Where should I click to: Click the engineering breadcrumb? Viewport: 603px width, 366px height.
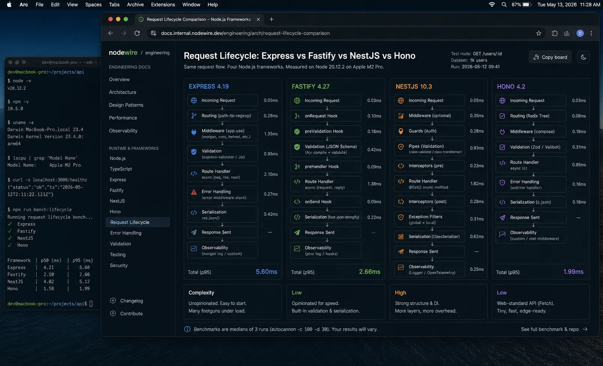(157, 53)
